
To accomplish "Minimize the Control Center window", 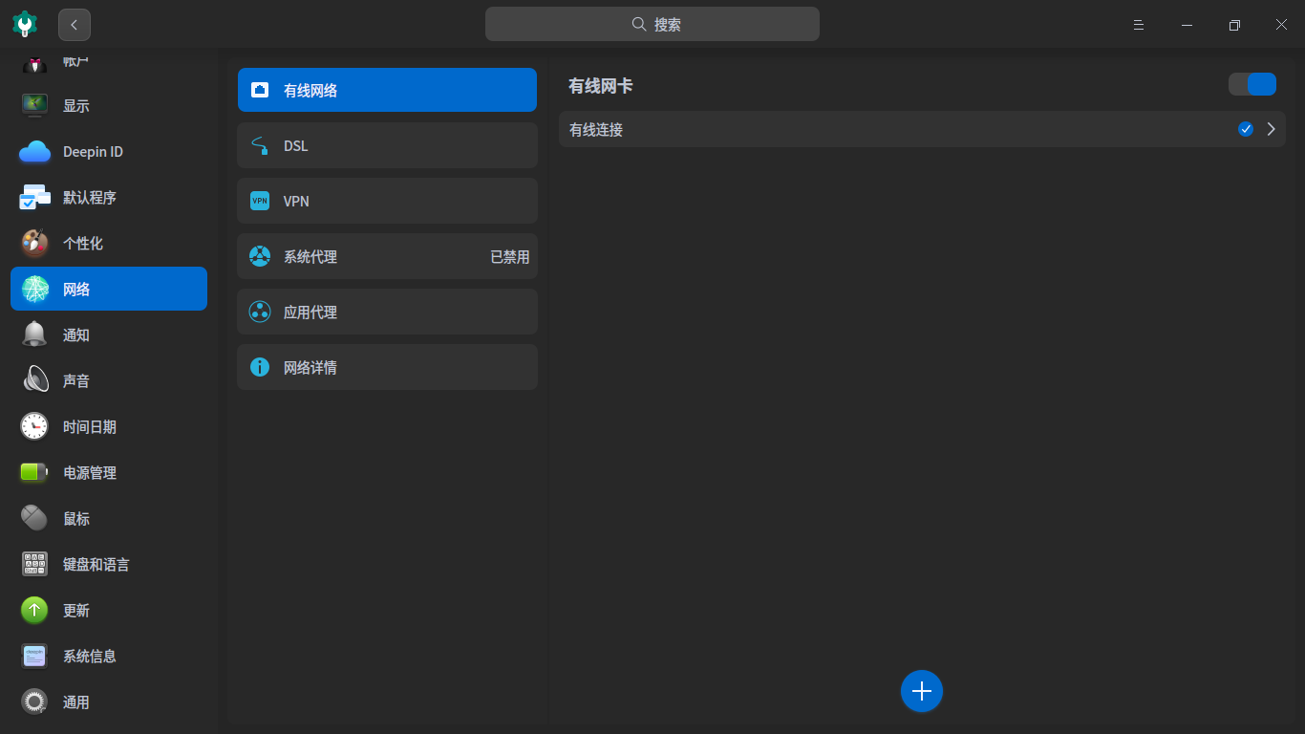I will click(x=1187, y=25).
